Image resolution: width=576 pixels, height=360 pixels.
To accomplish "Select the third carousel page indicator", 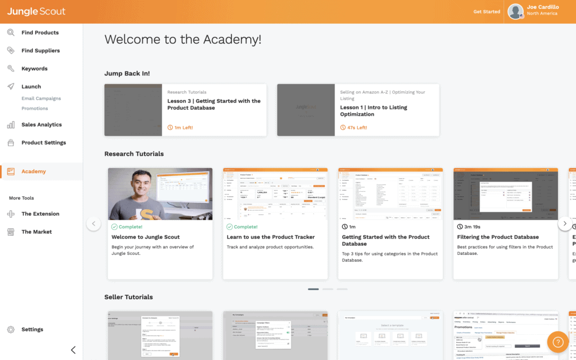I will [x=342, y=289].
